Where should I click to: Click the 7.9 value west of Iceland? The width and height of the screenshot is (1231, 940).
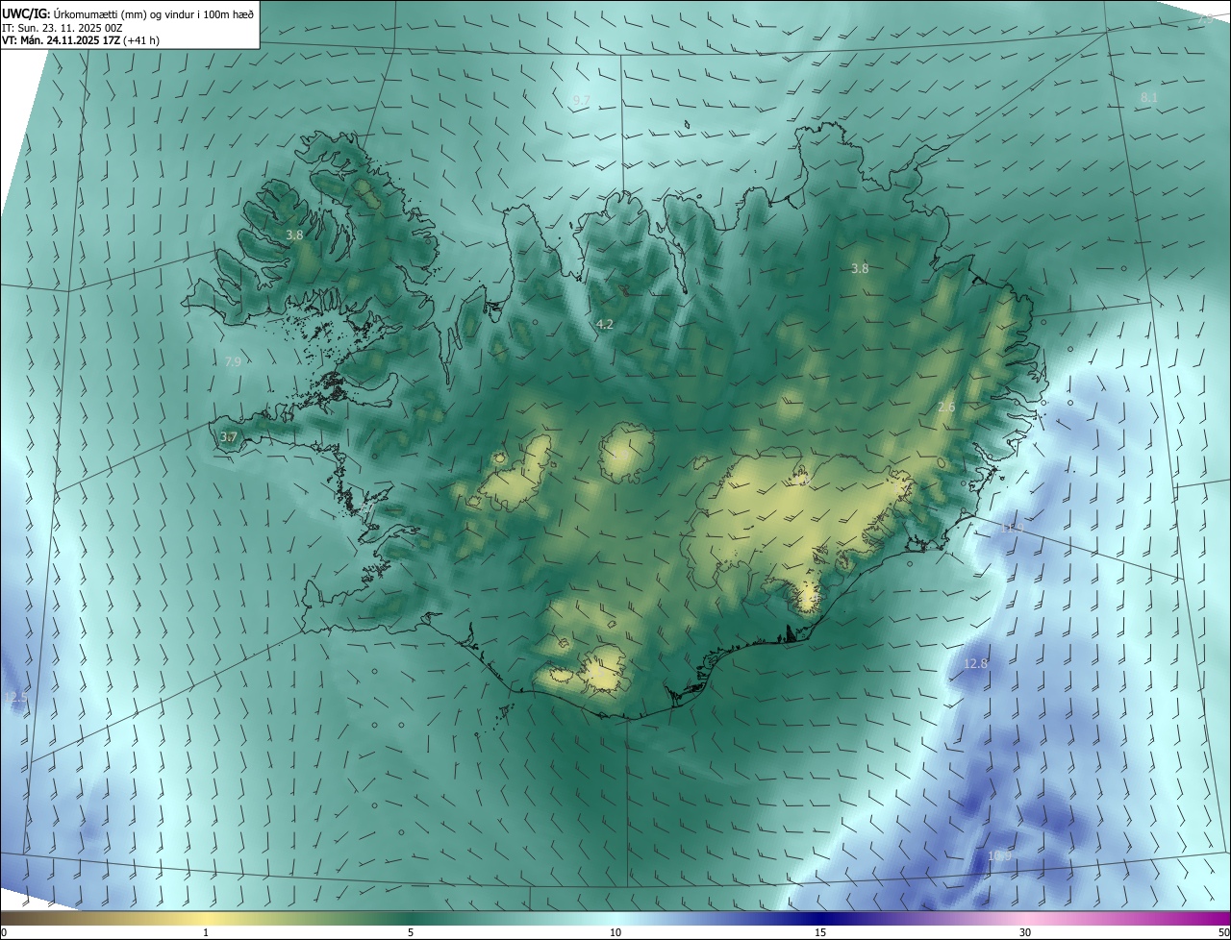[233, 362]
